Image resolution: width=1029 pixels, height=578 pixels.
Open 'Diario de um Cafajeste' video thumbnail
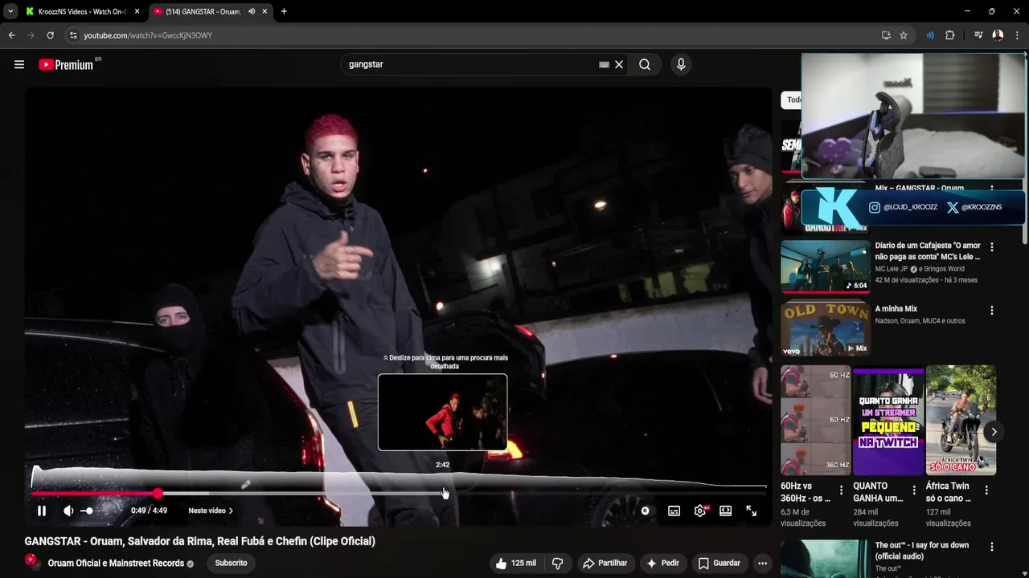click(826, 267)
